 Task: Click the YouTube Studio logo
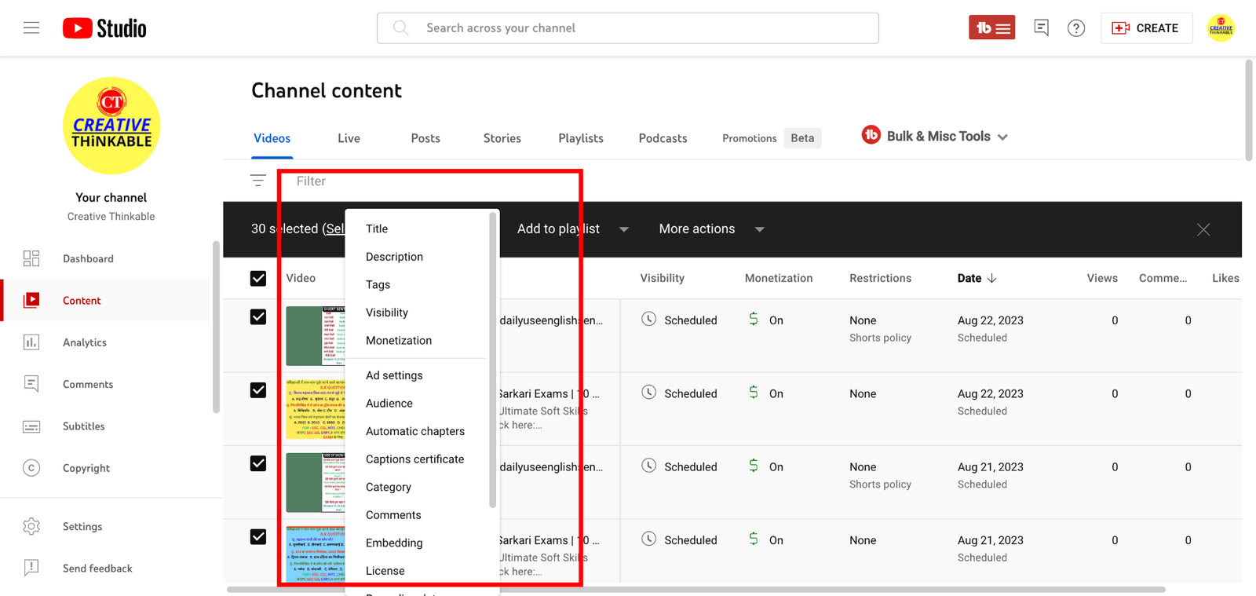tap(104, 28)
